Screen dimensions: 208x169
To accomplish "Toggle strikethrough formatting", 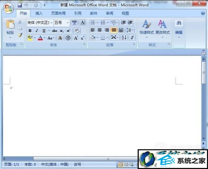I will 55,31.
